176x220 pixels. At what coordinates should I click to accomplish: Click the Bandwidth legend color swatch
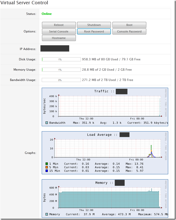[x=47, y=123]
